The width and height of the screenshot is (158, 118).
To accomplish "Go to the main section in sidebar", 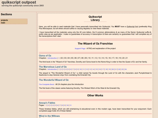I will [x=3, y=23].
